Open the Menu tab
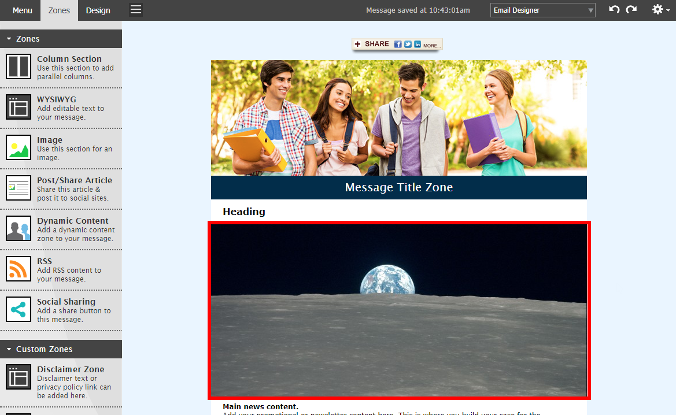676x415 pixels. (23, 10)
